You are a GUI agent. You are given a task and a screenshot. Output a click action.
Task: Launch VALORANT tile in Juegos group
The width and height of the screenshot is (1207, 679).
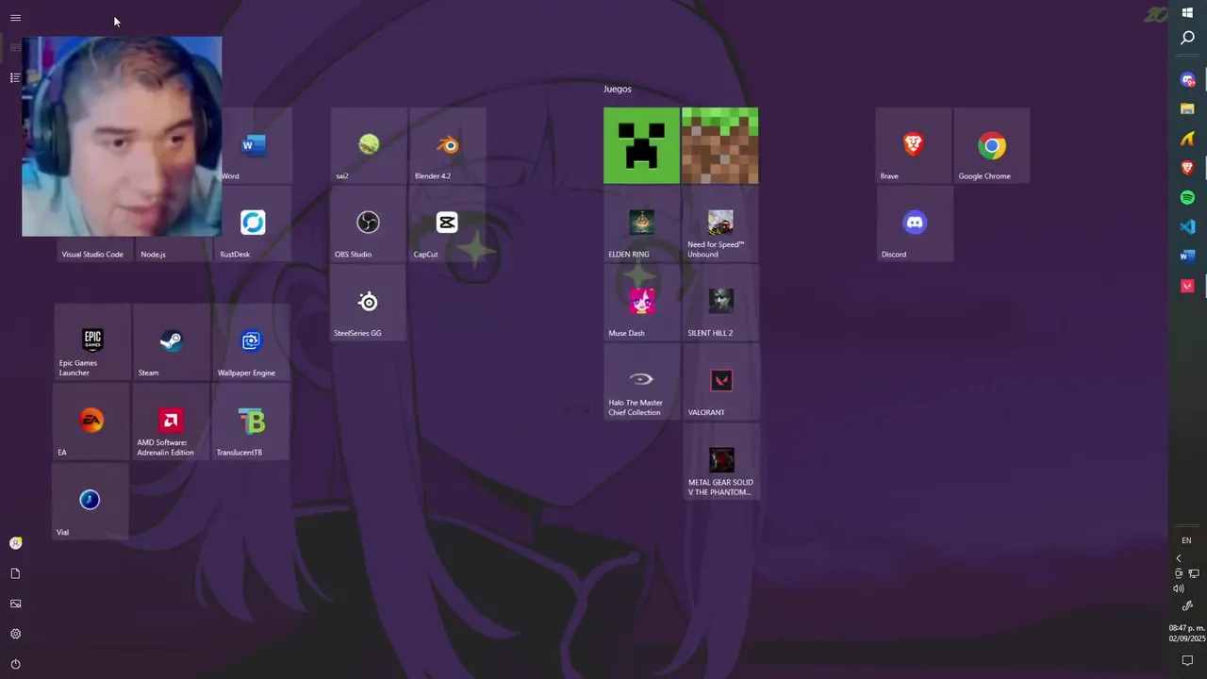click(x=720, y=382)
